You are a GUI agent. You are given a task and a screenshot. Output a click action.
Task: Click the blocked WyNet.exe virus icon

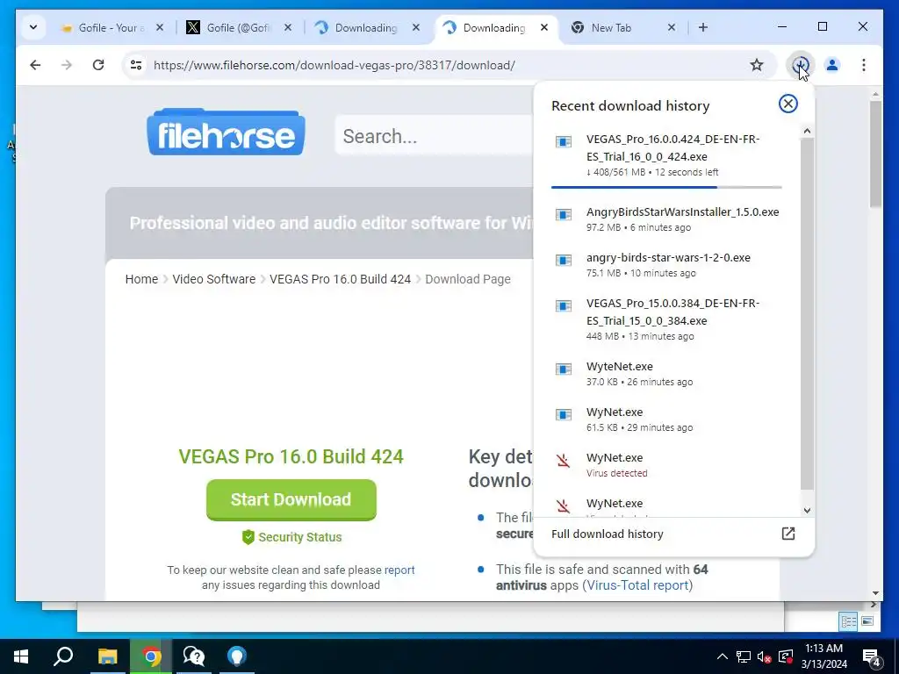(563, 460)
